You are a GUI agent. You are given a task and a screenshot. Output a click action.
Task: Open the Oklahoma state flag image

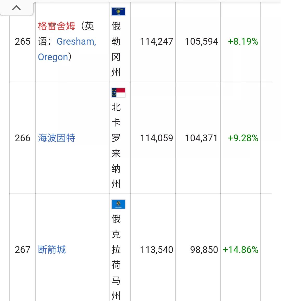[x=118, y=204]
